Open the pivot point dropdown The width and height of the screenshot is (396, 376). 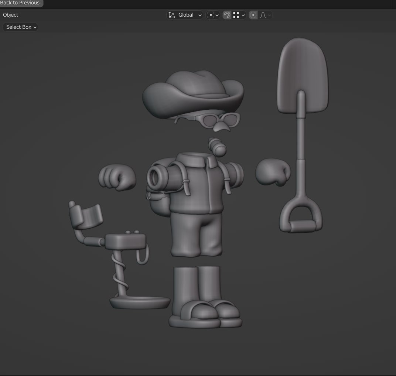tap(213, 15)
